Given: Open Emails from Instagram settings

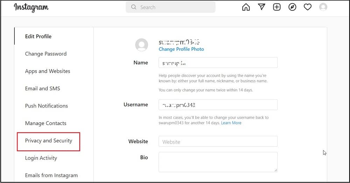Looking at the screenshot, I should [x=51, y=175].
